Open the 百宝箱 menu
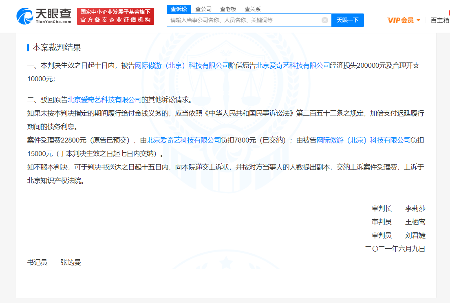Image resolution: width=450 pixels, height=303 pixels. coord(440,20)
